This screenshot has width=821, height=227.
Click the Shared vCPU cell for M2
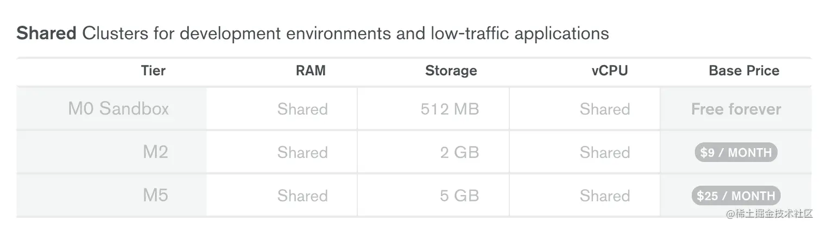(x=605, y=152)
